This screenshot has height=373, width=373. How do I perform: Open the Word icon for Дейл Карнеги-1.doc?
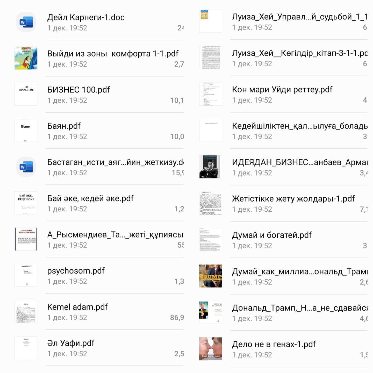[26, 22]
